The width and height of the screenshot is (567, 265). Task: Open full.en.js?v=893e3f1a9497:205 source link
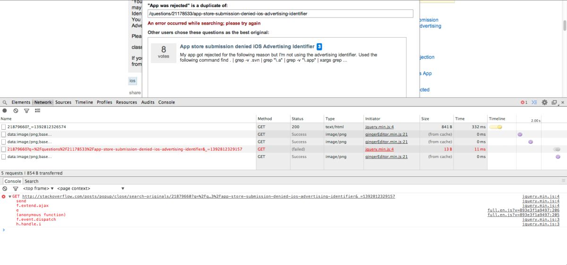(524, 215)
